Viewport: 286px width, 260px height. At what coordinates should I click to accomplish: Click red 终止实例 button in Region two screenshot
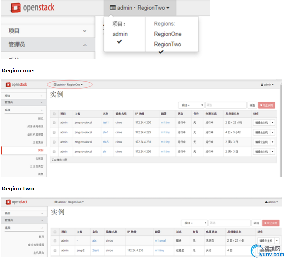[x=271, y=223]
